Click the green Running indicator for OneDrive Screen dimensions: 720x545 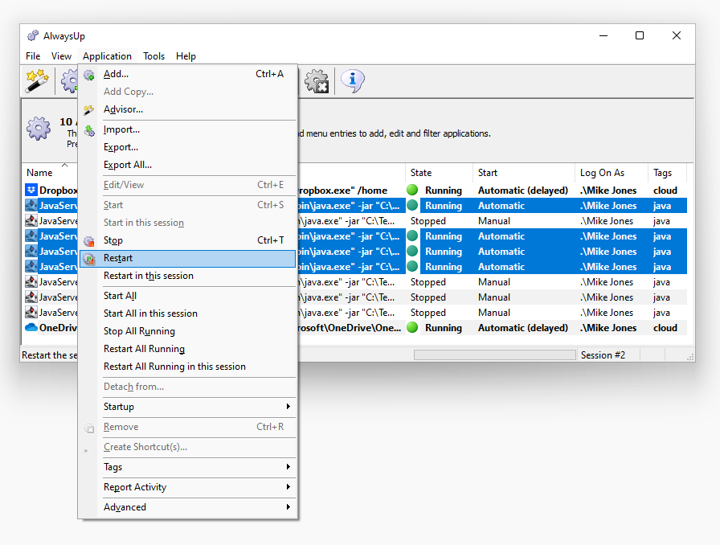coord(412,328)
